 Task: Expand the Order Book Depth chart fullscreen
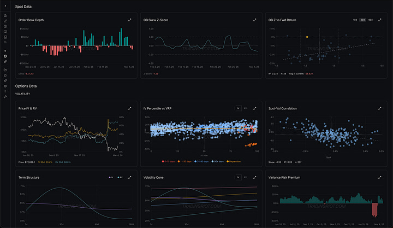point(130,20)
